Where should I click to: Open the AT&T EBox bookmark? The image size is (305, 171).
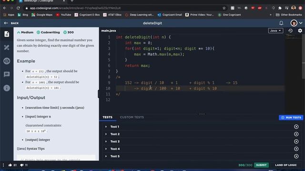coord(112,15)
